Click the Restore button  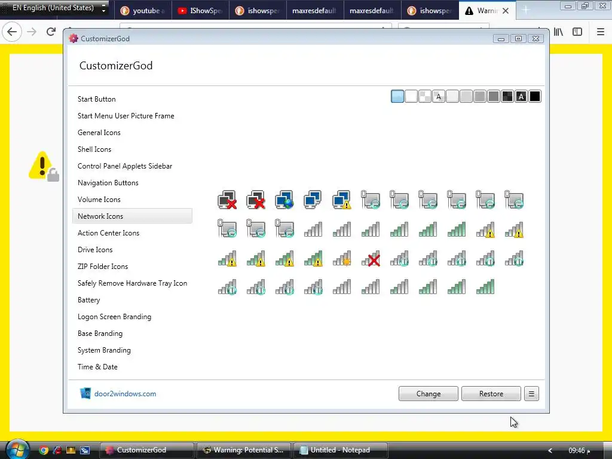491,393
